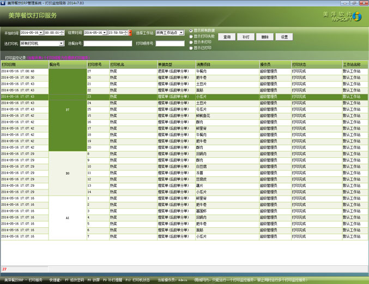The width and height of the screenshot is (369, 284).
Task: Click 打印完成 status in print row 20
Action: (317, 147)
